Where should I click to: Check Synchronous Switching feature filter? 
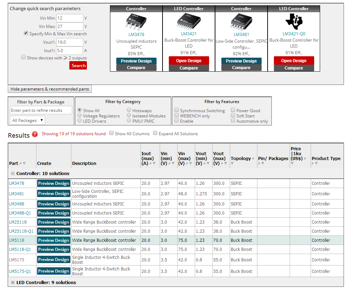click(177, 110)
